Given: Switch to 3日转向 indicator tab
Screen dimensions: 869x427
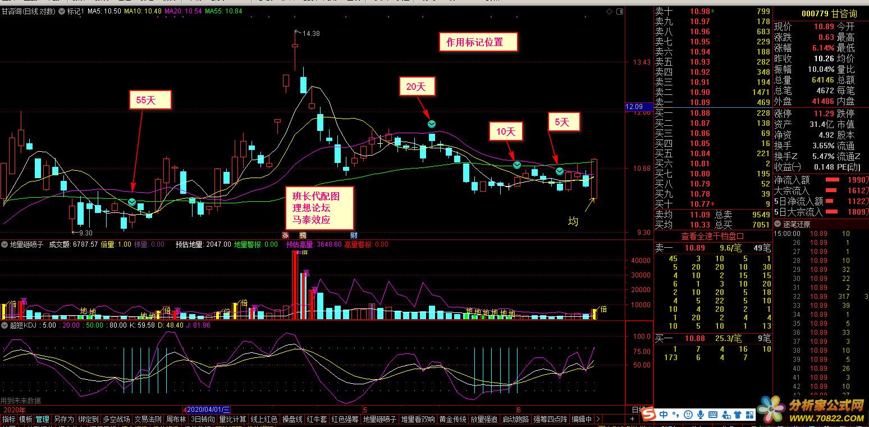Looking at the screenshot, I should pos(203,419).
